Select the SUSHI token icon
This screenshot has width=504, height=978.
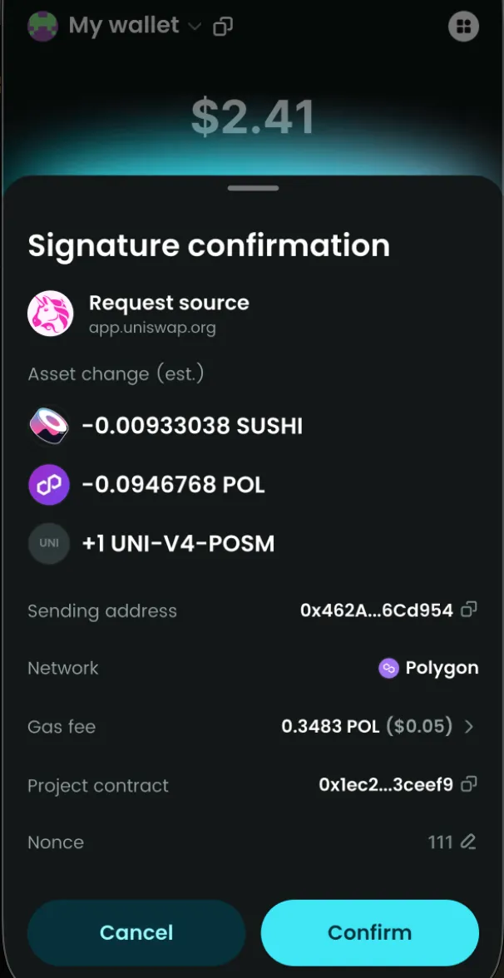click(x=48, y=426)
